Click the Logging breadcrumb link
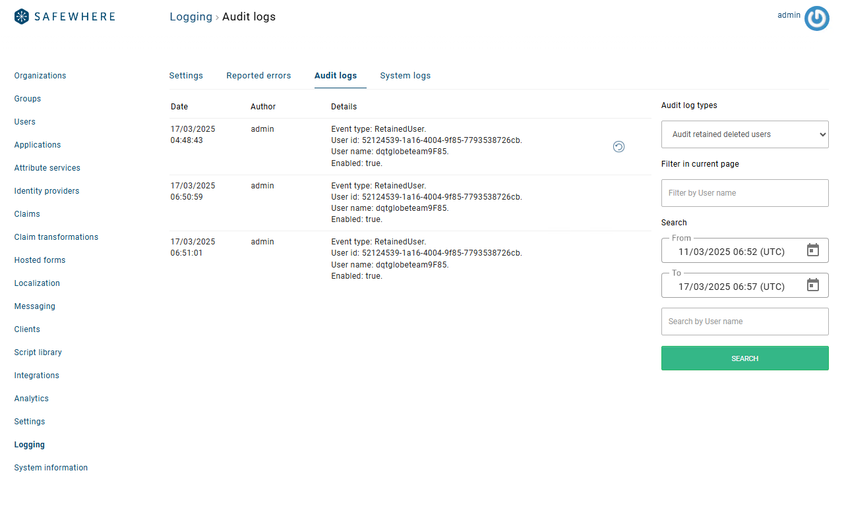This screenshot has width=846, height=506. coord(191,17)
